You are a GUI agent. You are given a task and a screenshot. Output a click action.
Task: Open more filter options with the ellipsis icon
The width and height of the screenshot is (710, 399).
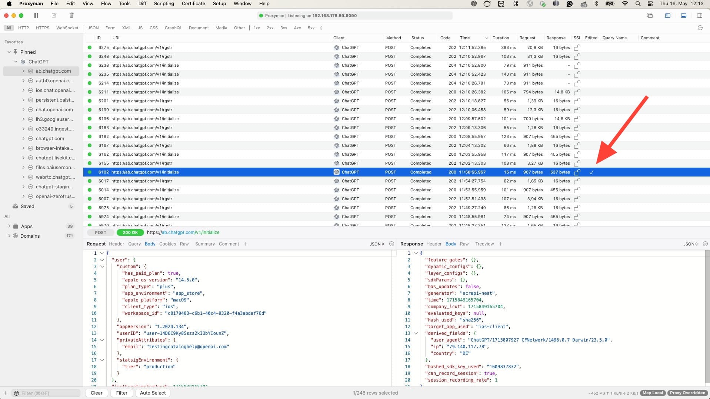[x=700, y=27]
